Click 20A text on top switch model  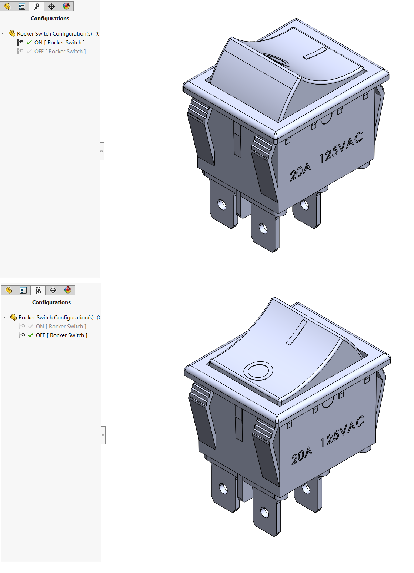coord(300,172)
